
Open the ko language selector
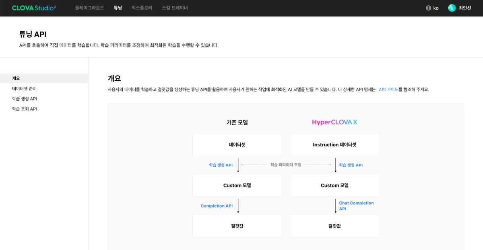coord(436,8)
